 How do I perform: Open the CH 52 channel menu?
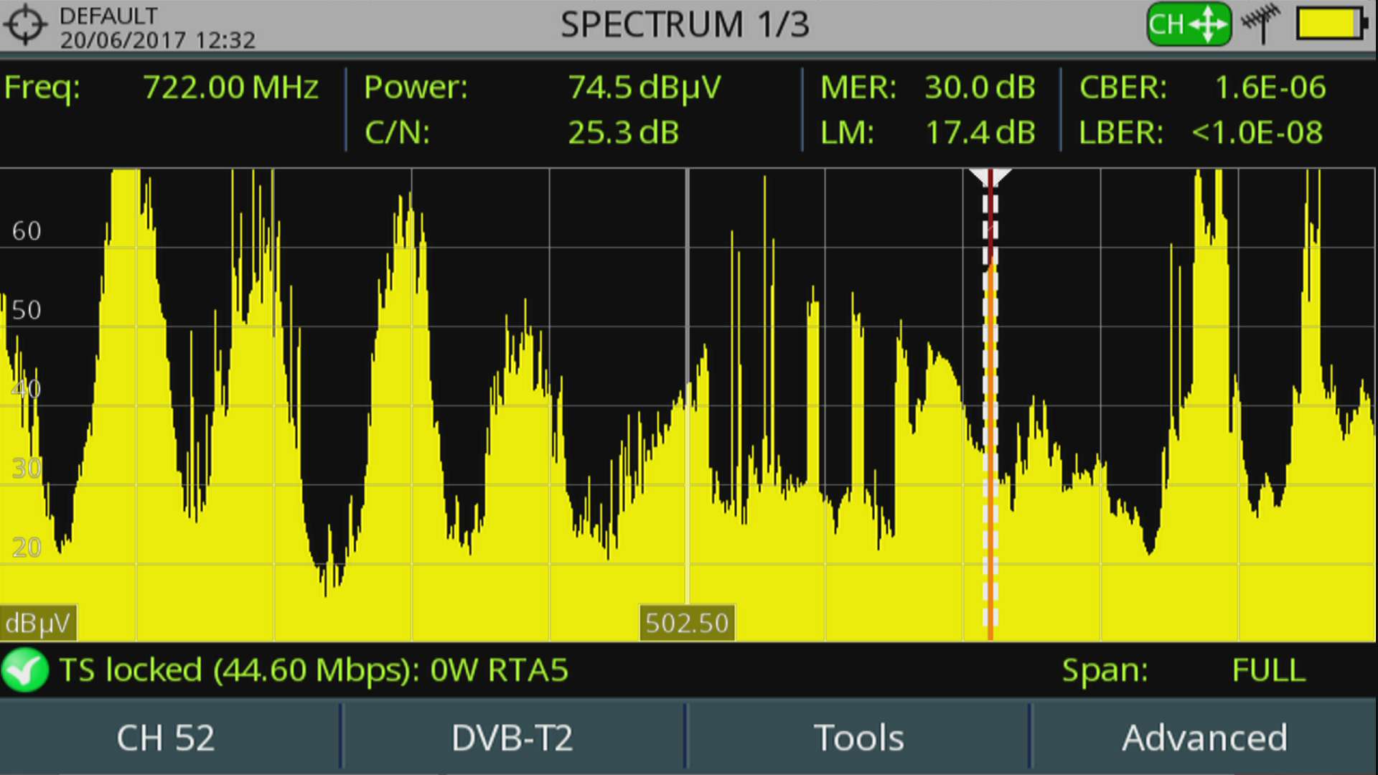pyautogui.click(x=167, y=738)
